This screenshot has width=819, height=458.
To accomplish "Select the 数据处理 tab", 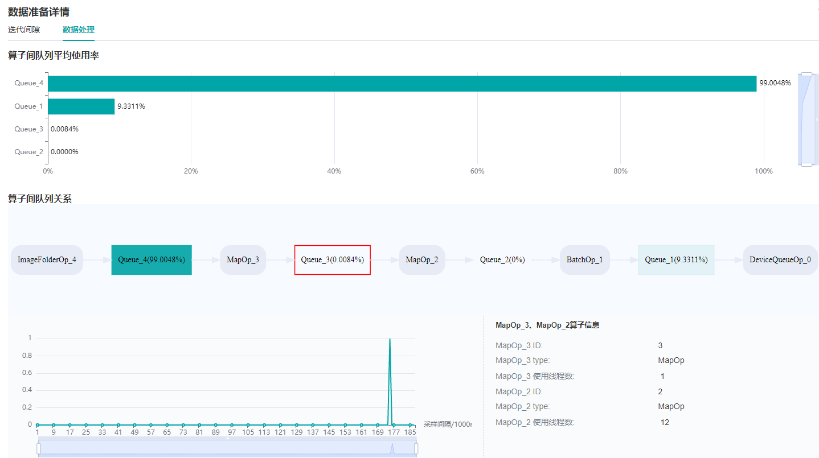I will tap(79, 30).
